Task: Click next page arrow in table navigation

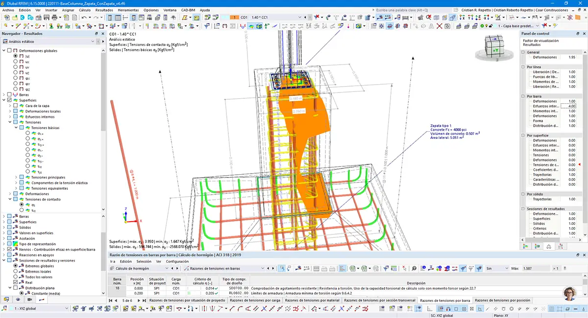Action: click(139, 300)
